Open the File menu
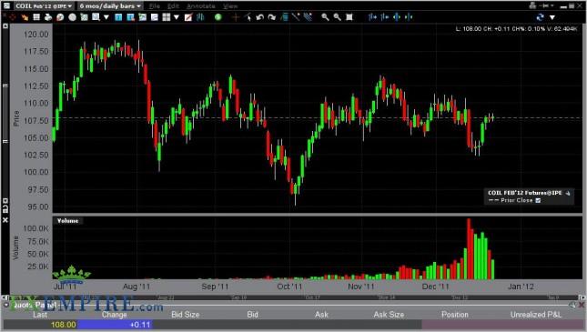The height and width of the screenshot is (332, 587). (x=154, y=6)
